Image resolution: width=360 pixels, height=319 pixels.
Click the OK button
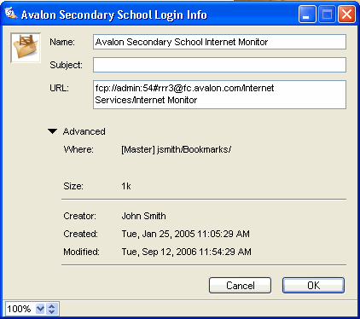313,285
